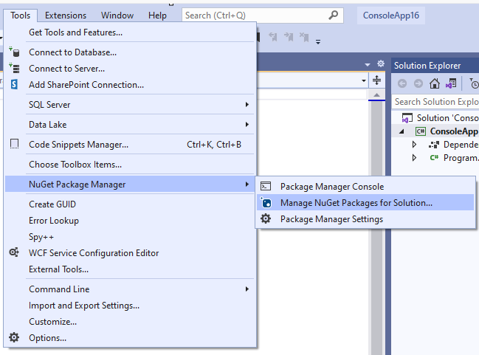
Task: Click the Pending Changes Filter clock icon
Action: (474, 83)
